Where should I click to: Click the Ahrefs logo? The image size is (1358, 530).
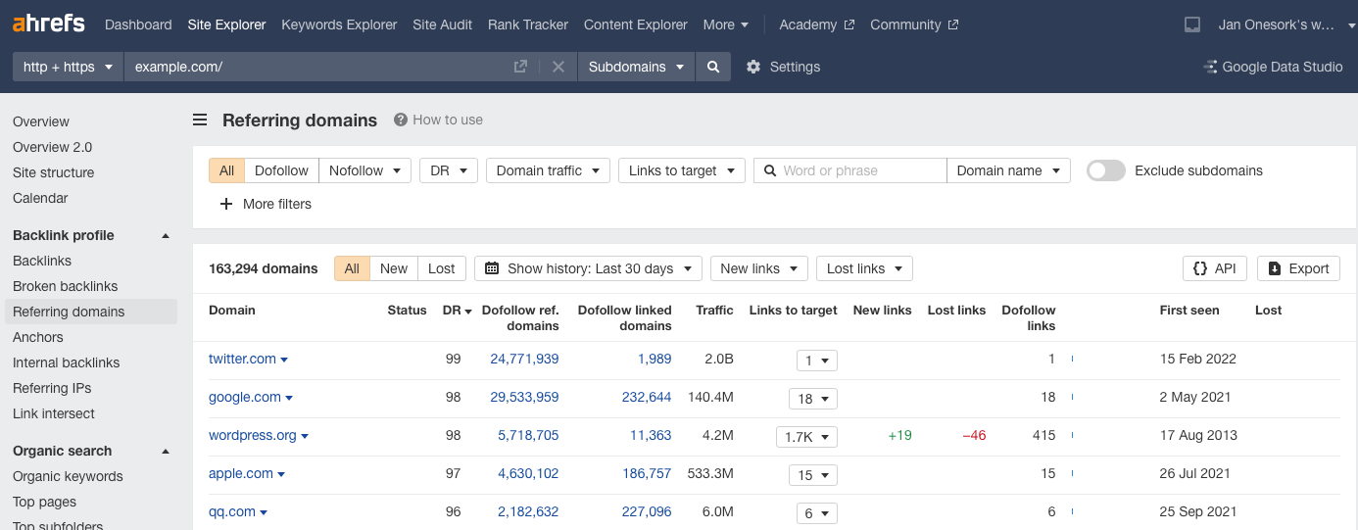(48, 24)
